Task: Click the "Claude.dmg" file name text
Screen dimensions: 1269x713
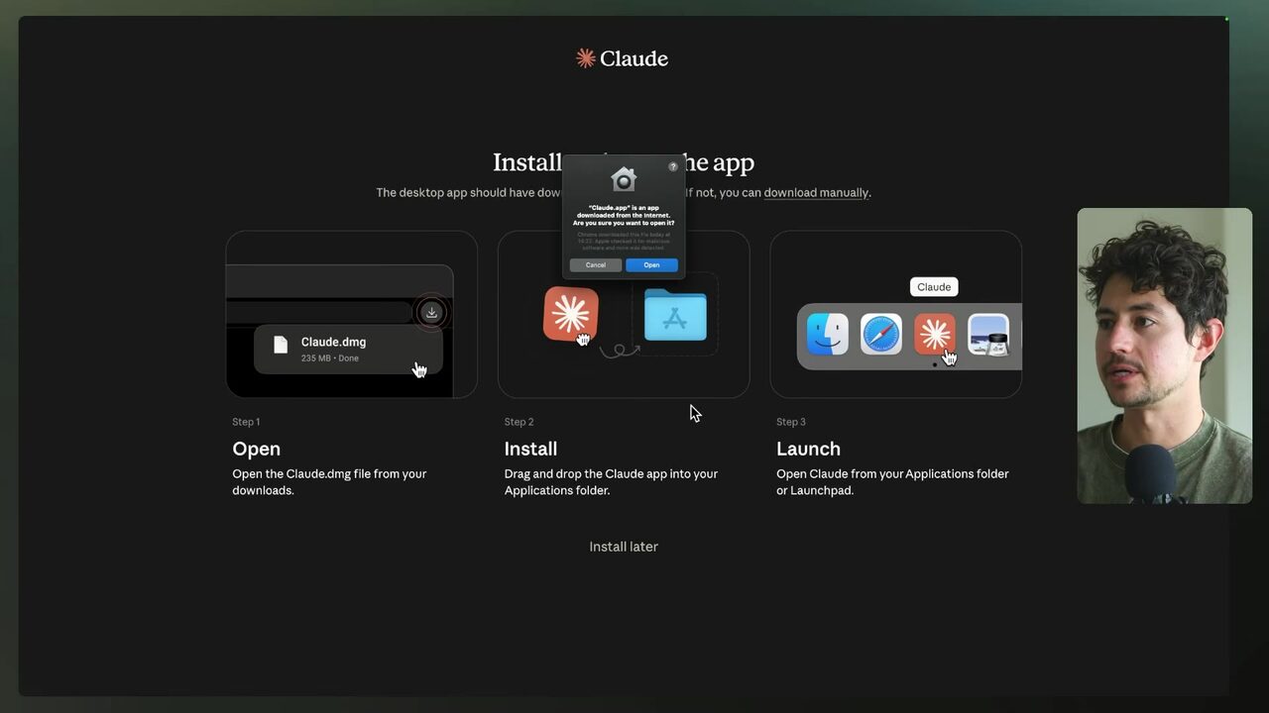Action: click(x=333, y=342)
